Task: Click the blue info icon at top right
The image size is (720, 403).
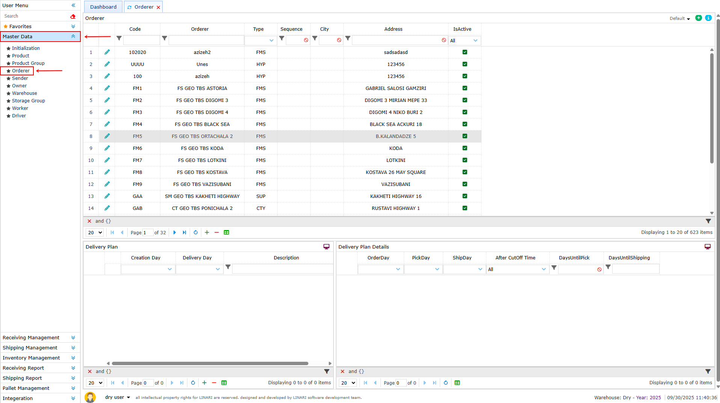Action: point(708,18)
